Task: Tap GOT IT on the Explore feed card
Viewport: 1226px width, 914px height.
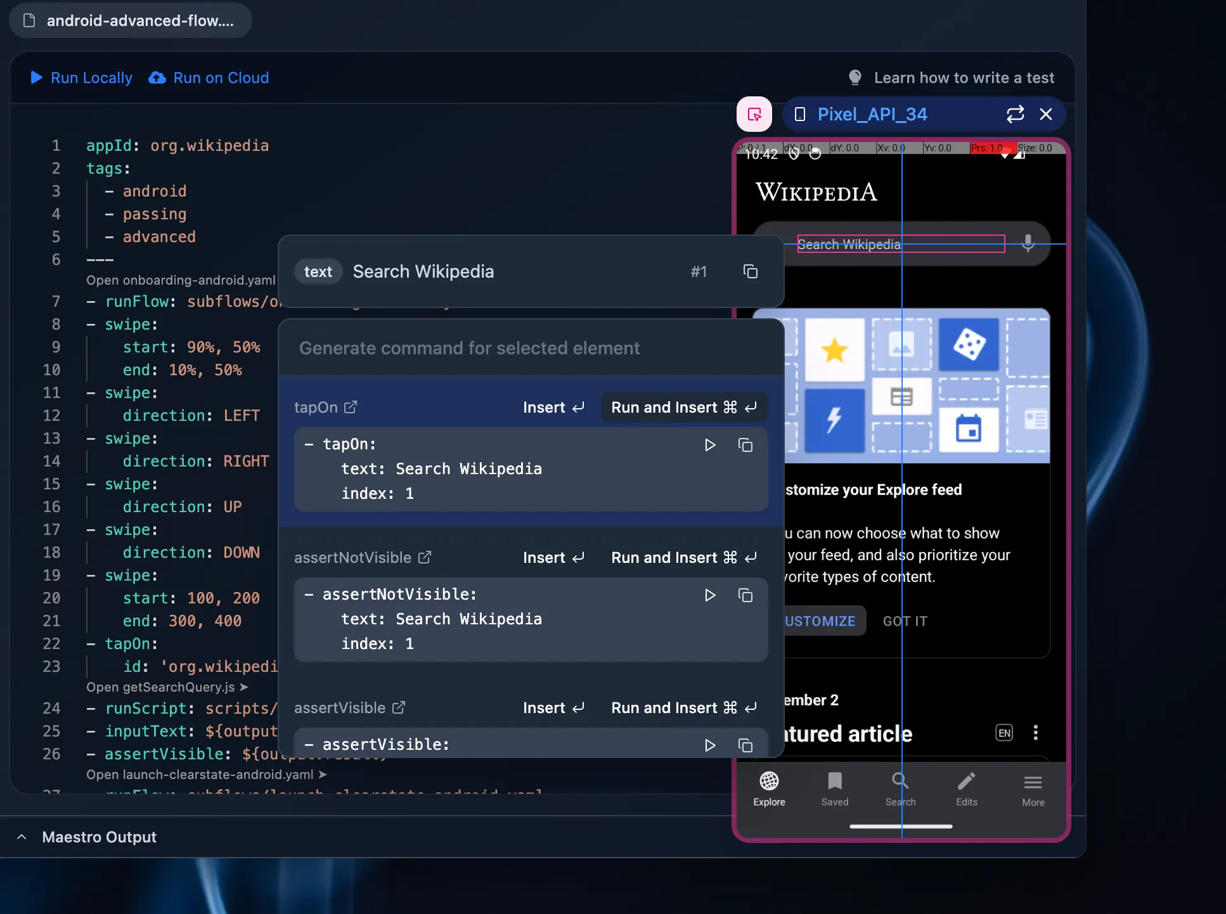Action: point(905,621)
